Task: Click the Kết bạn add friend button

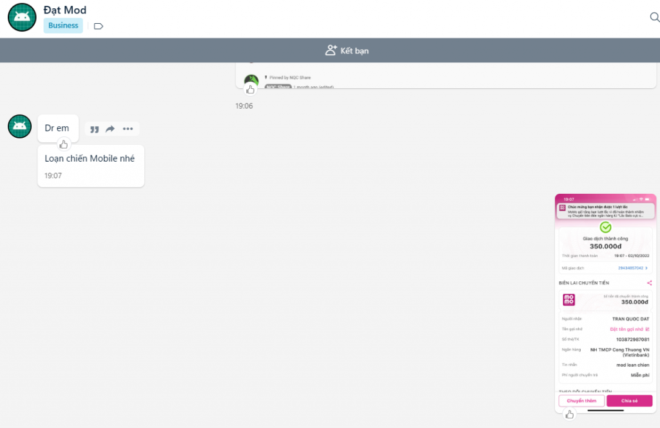Action: coord(347,51)
